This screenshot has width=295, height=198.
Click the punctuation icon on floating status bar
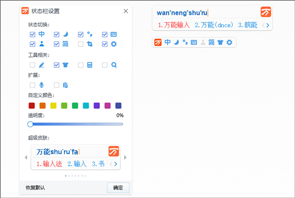pyautogui.click(x=185, y=42)
